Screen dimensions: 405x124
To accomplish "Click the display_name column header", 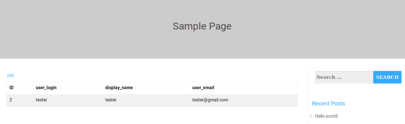I will [x=119, y=88].
